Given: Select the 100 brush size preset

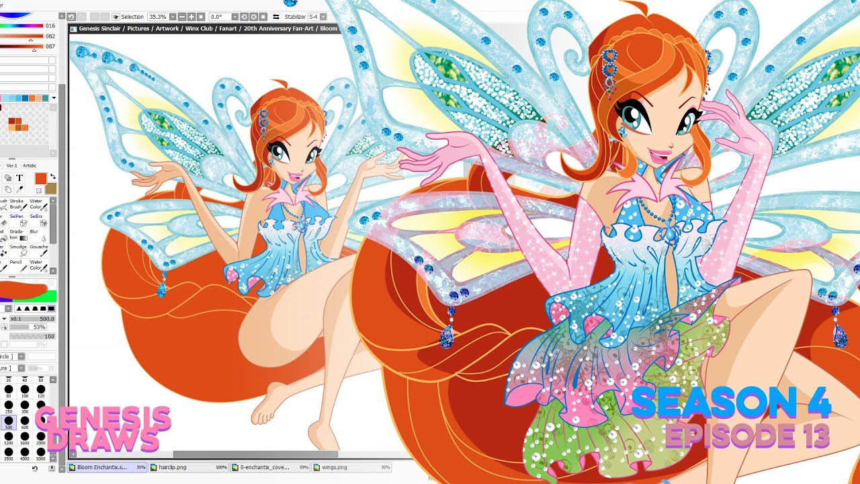Looking at the screenshot, I should pyautogui.click(x=25, y=392).
